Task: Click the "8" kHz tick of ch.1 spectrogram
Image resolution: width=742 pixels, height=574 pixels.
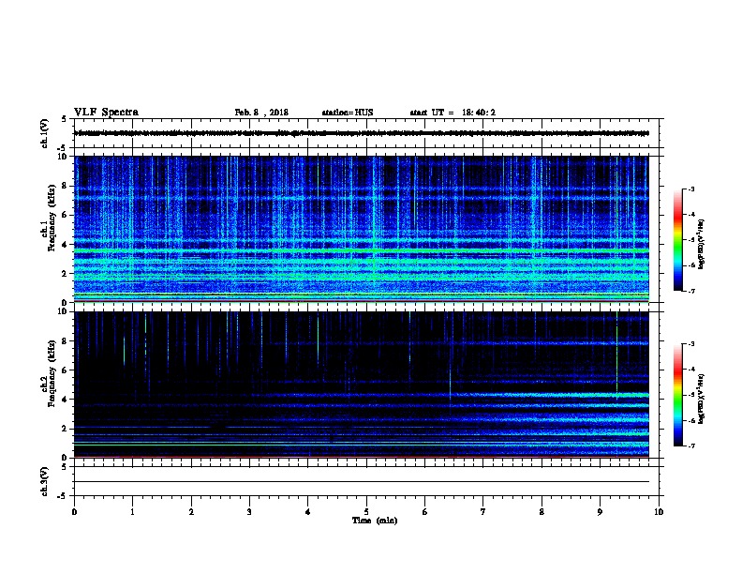Action: (x=65, y=186)
